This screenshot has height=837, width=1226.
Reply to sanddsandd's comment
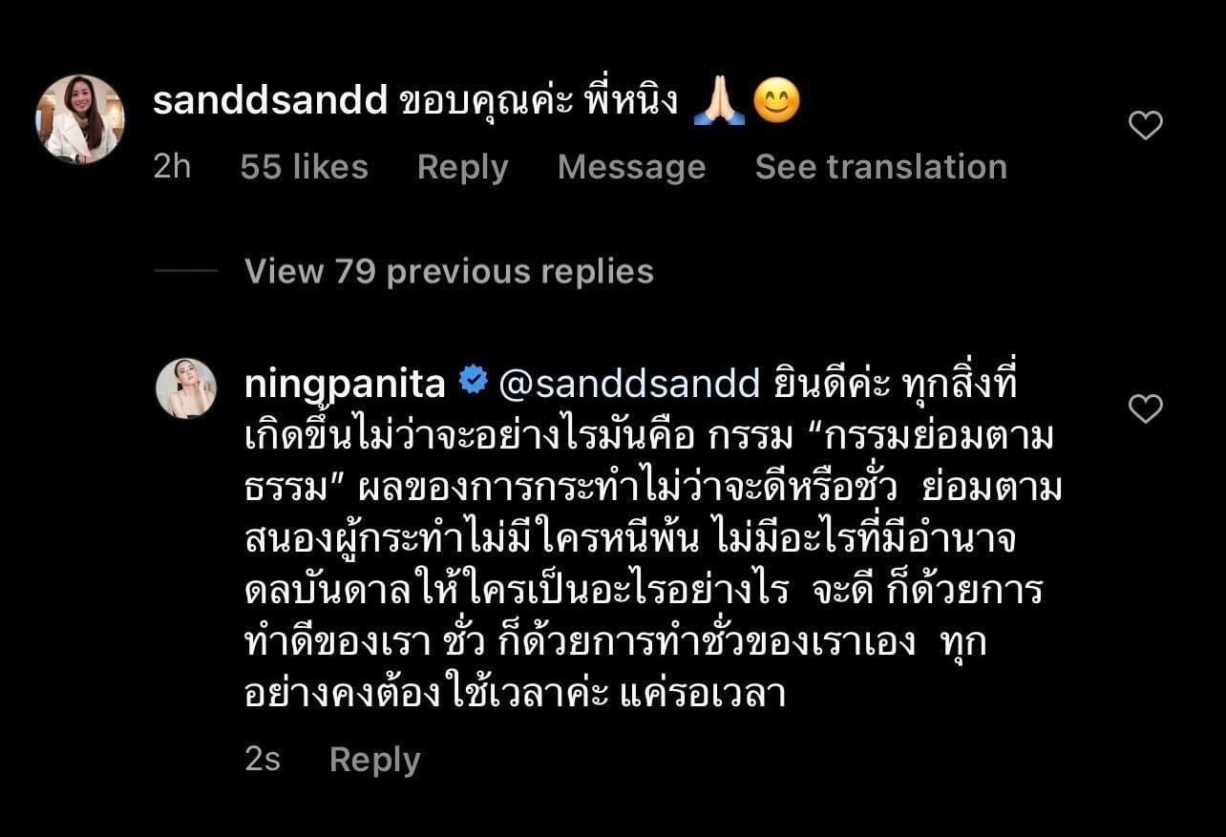462,167
